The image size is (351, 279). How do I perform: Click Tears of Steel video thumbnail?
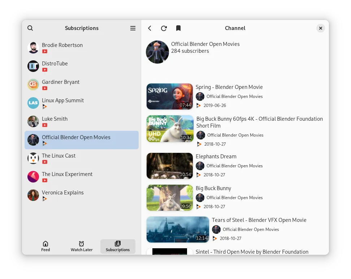coord(178,229)
